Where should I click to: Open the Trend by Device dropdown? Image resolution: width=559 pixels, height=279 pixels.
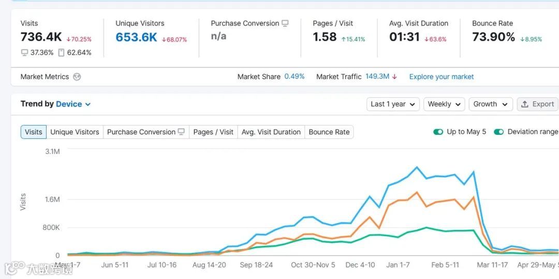click(x=73, y=104)
